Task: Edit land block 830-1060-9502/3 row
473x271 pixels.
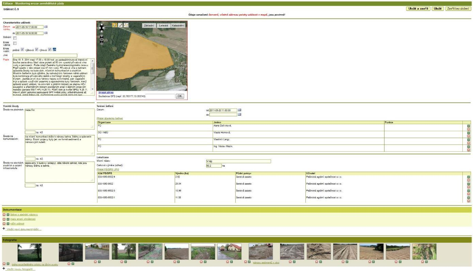Action: point(469,191)
